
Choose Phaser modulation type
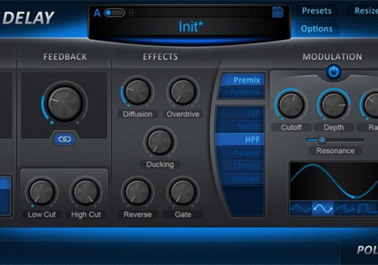click(241, 152)
